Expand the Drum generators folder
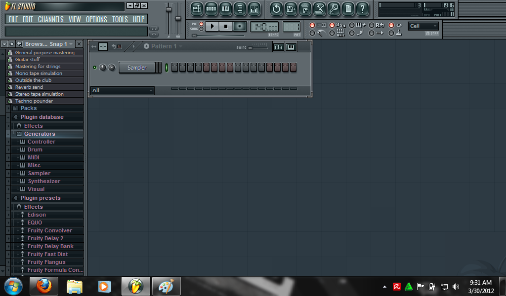The width and height of the screenshot is (506, 296). [8, 150]
